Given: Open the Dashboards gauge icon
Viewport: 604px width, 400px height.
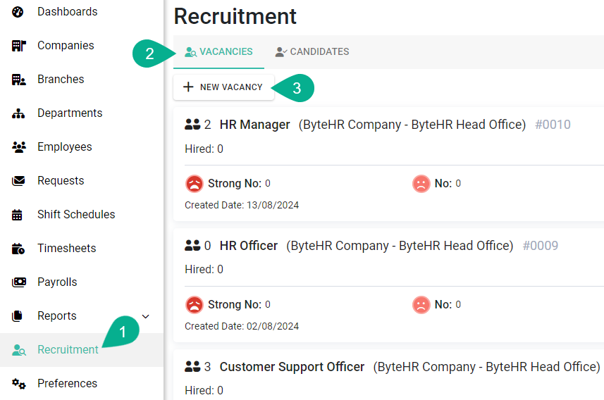Looking at the screenshot, I should point(18,12).
